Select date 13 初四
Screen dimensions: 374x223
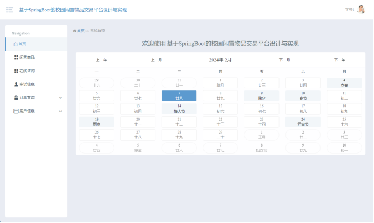pos(138,109)
